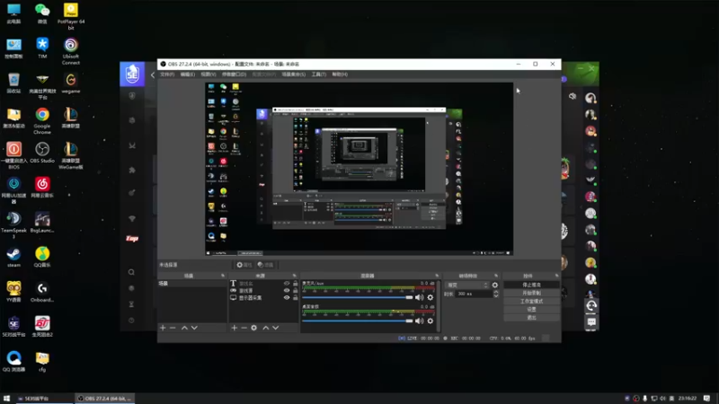Move source down with arrow

click(276, 328)
